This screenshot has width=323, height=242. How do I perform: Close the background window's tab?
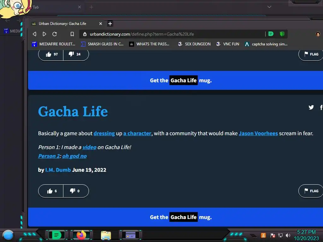[x=79, y=7]
